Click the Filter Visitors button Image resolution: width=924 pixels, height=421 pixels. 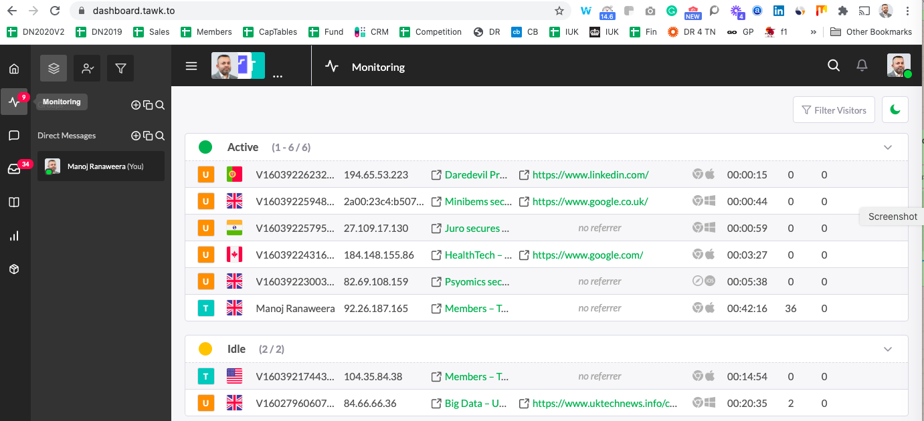[833, 110]
